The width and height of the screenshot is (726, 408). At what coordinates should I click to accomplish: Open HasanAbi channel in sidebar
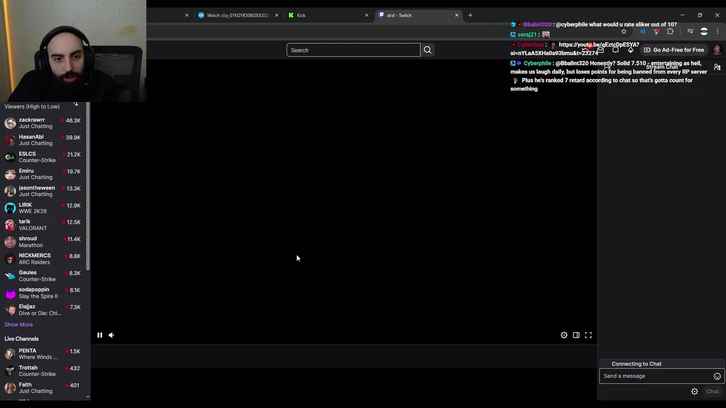pyautogui.click(x=43, y=140)
